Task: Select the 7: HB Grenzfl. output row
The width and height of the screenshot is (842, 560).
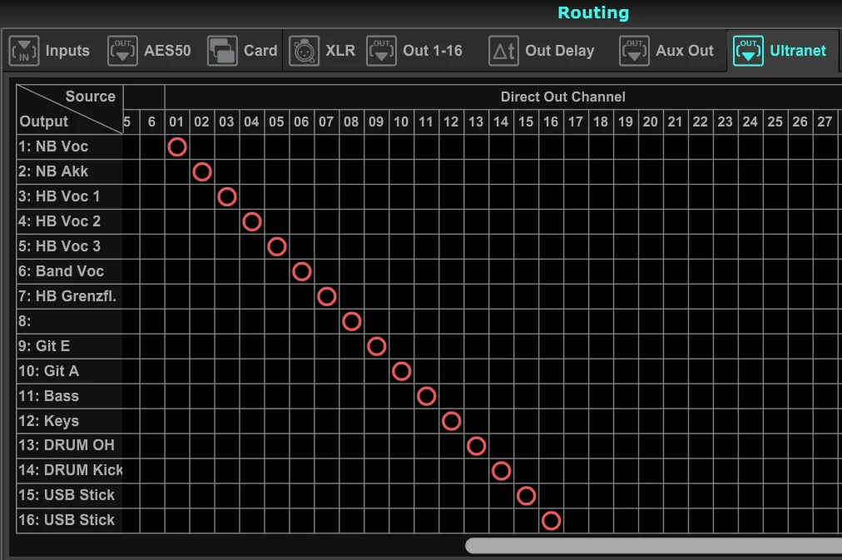Action: [68, 296]
